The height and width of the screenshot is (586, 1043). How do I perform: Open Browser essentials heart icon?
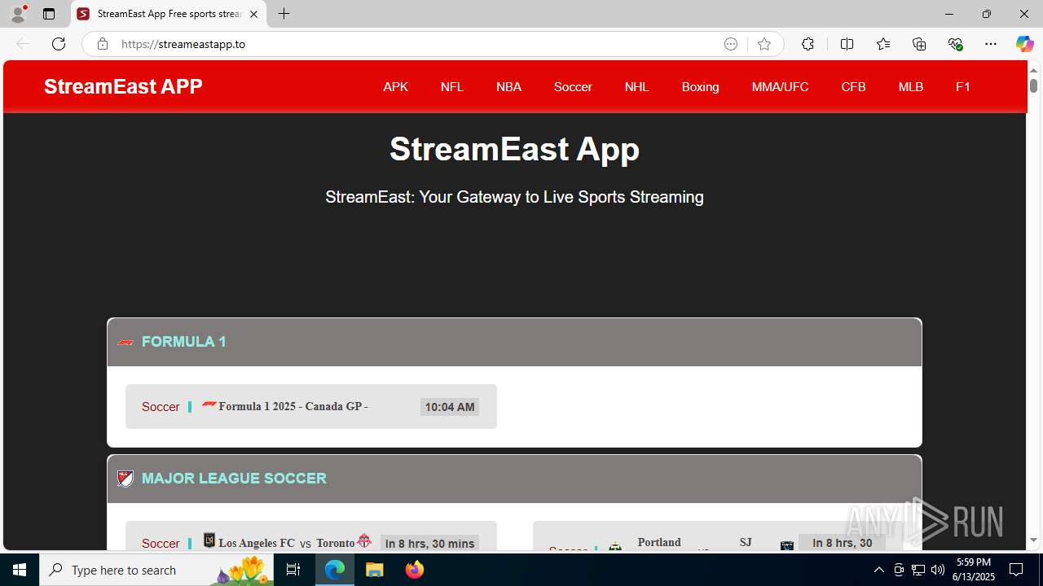coord(956,44)
